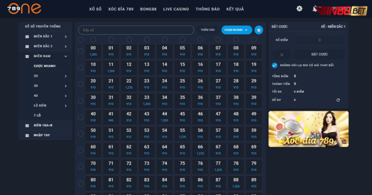Select the row radio for numbers 00-09
Viewport: 372px width, 195px height.
coord(81,51)
